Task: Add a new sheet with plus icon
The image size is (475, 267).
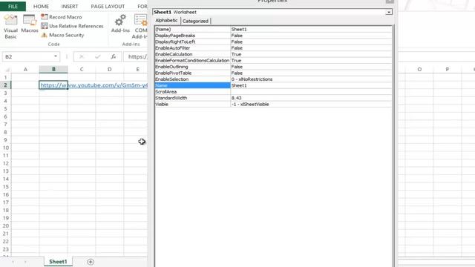Action: click(91, 262)
